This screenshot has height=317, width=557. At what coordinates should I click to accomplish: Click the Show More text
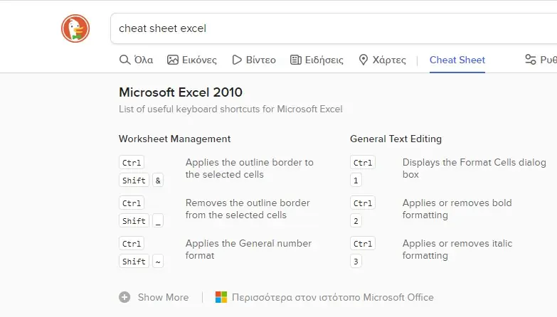click(164, 297)
